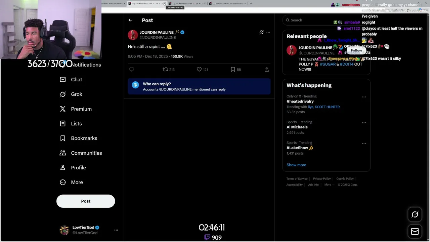Click the reply speech bubble icon
This screenshot has width=430, height=242.
point(132,69)
